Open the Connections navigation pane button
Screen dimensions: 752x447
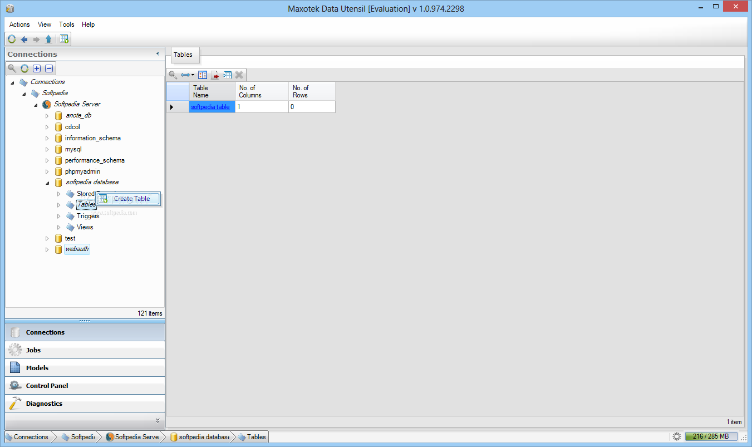(85, 332)
